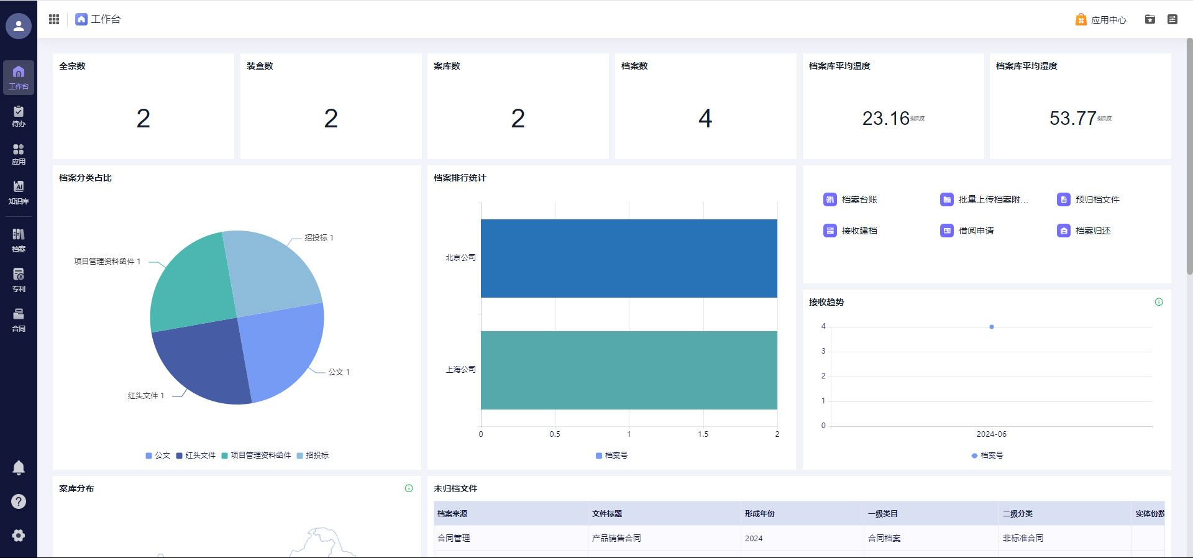This screenshot has height=558, width=1193.
Task: Click the notification bell icon
Action: 19,468
